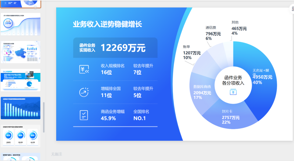Screen dimensions: 294x161
Task: Select donut center text 函件业务各分项收入
Action: pos(233,80)
